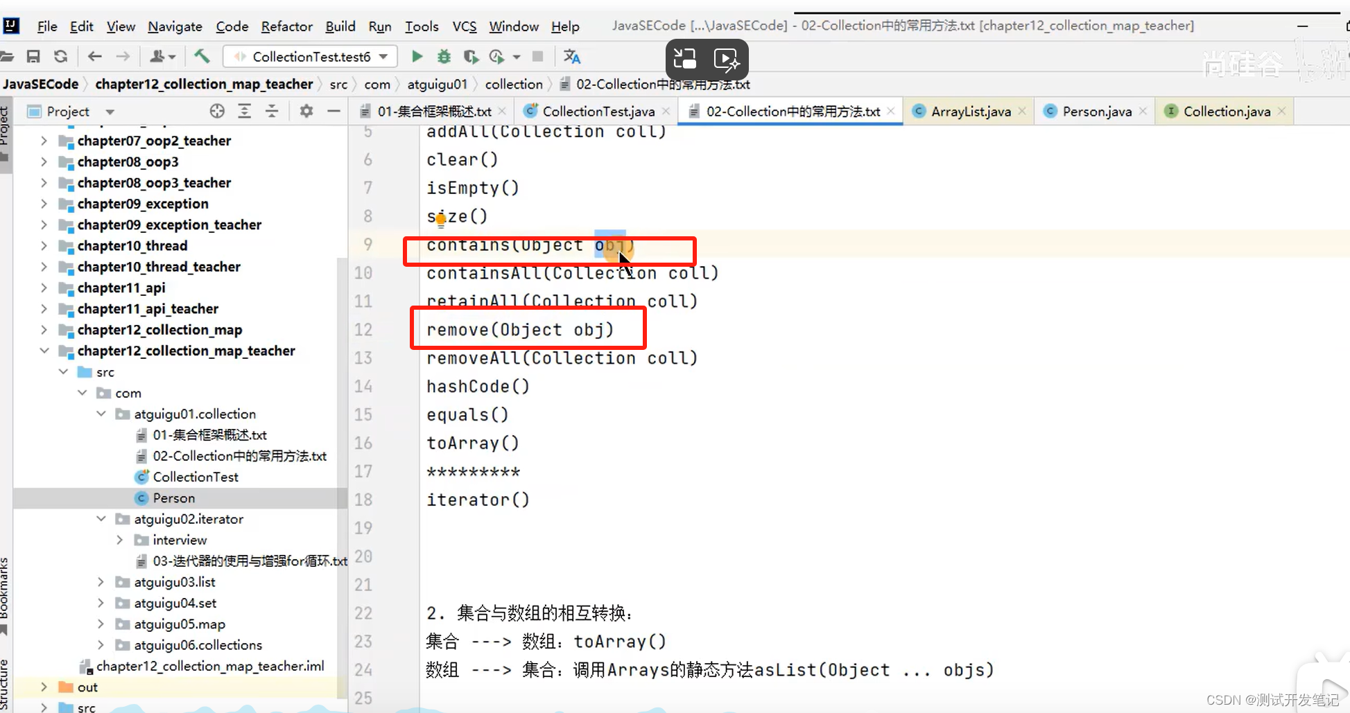The height and width of the screenshot is (713, 1350).
Task: Collapse the atguigu01.collection package
Action: (101, 414)
